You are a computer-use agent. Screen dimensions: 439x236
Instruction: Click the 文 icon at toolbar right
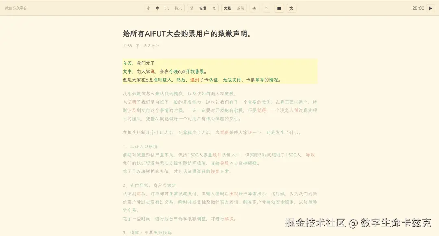pos(291,8)
